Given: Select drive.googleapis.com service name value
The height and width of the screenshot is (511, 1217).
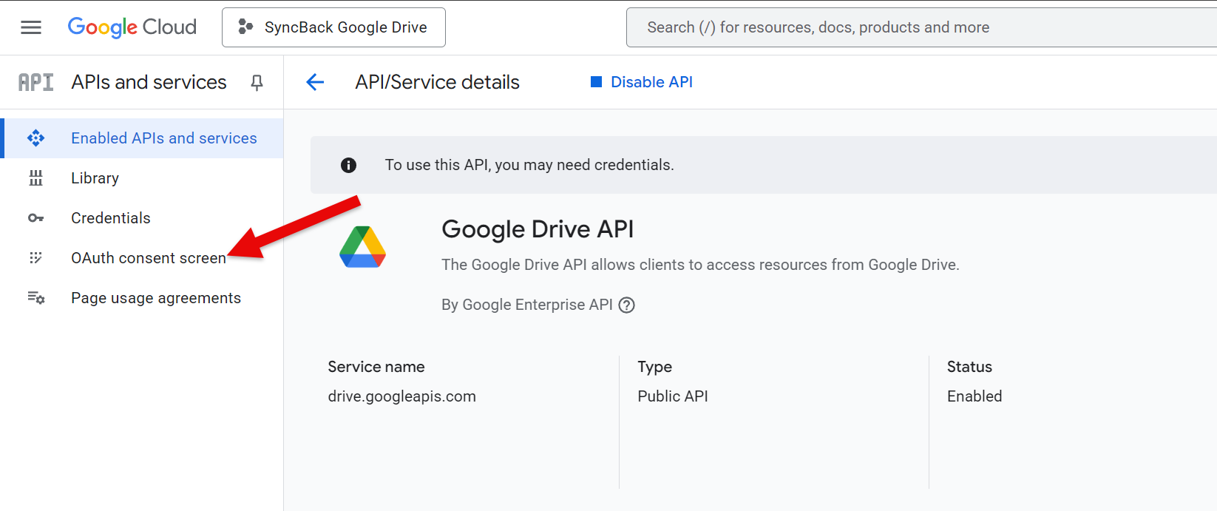Looking at the screenshot, I should click(x=402, y=396).
